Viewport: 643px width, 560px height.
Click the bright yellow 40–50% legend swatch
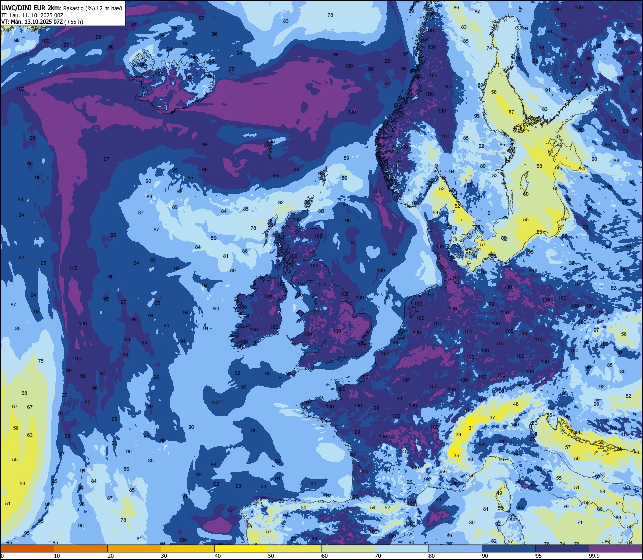pyautogui.click(x=241, y=548)
